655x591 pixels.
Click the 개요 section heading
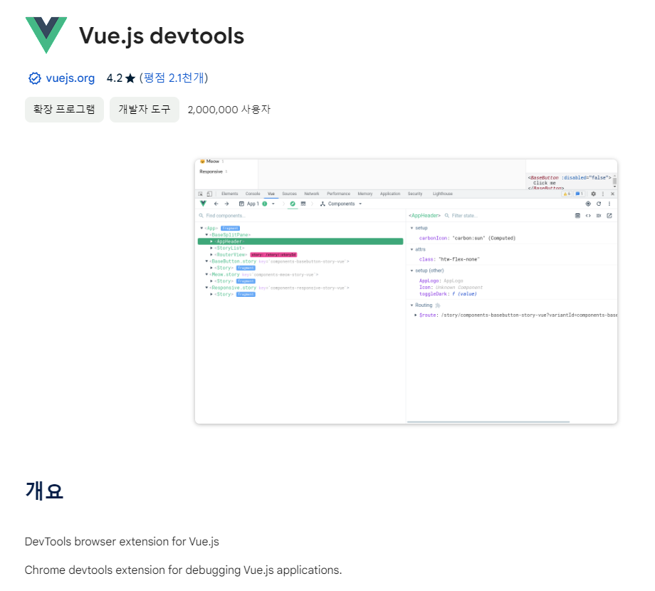click(44, 491)
